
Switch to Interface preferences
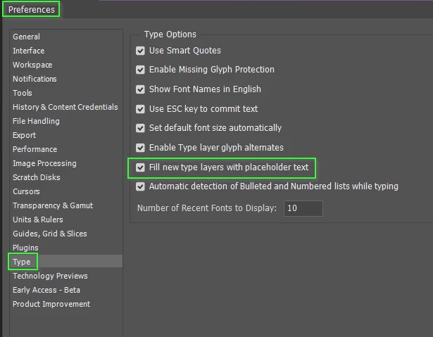[28, 51]
